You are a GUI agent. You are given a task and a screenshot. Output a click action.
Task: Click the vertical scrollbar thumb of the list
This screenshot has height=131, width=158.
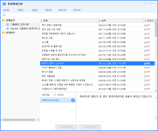(x=156, y=29)
